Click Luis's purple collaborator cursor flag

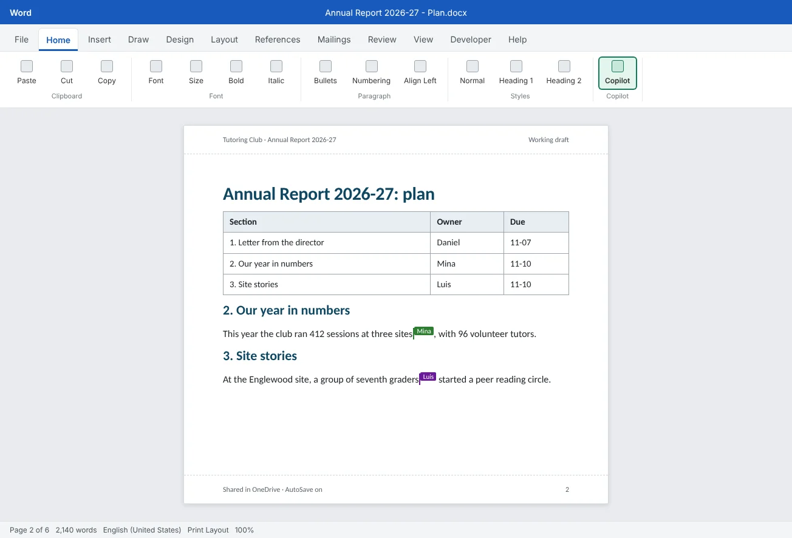pyautogui.click(x=428, y=376)
